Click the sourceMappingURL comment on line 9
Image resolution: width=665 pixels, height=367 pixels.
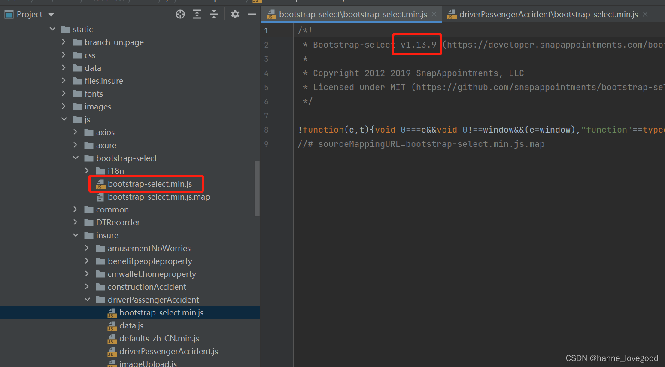pyautogui.click(x=421, y=144)
